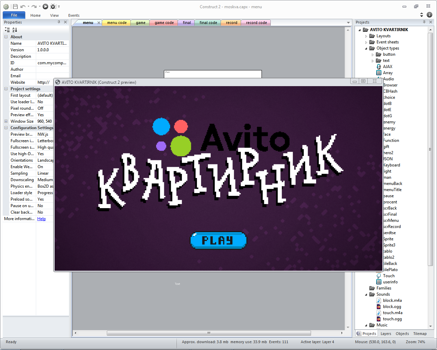Click the Event sheets folder icon

[x=372, y=42]
